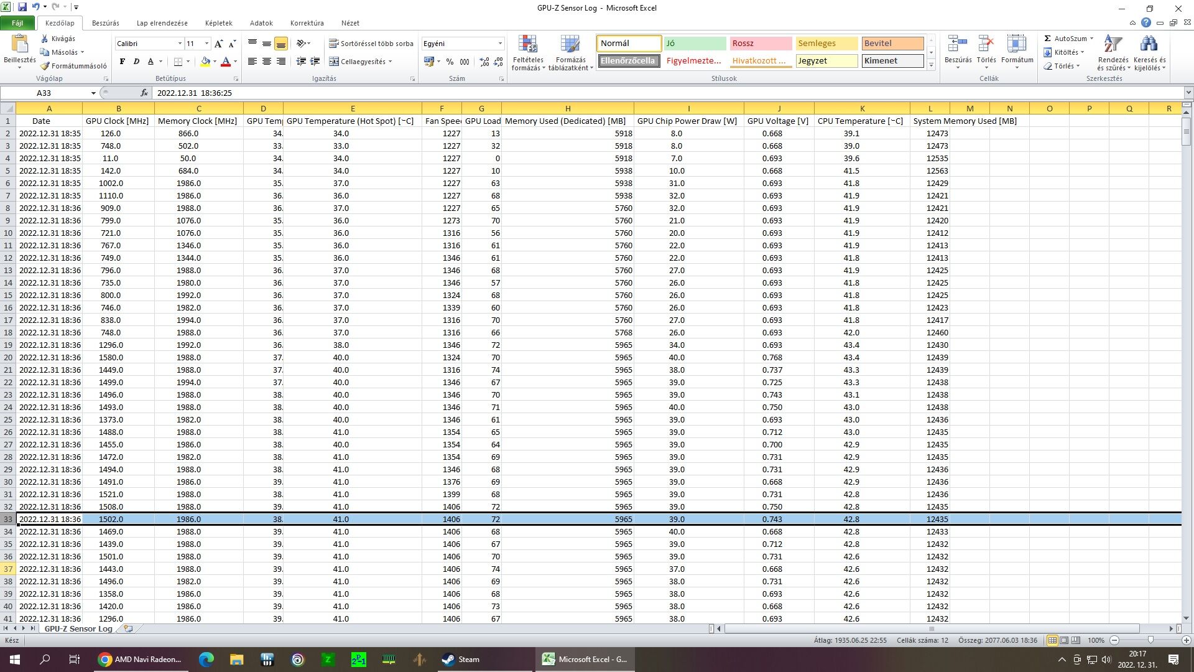Open Keresés és kijelölés find menu
The height and width of the screenshot is (672, 1194).
pos(1149,53)
